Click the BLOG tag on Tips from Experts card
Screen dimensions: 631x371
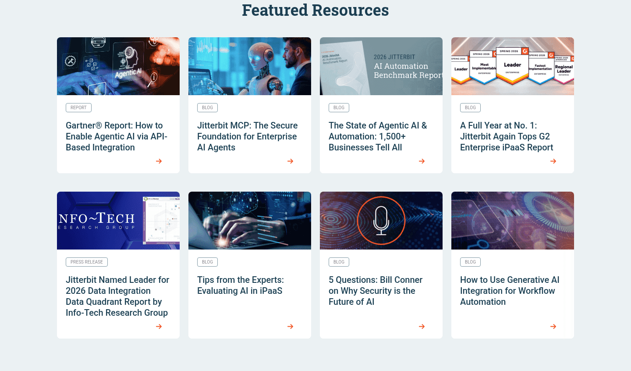[207, 262]
